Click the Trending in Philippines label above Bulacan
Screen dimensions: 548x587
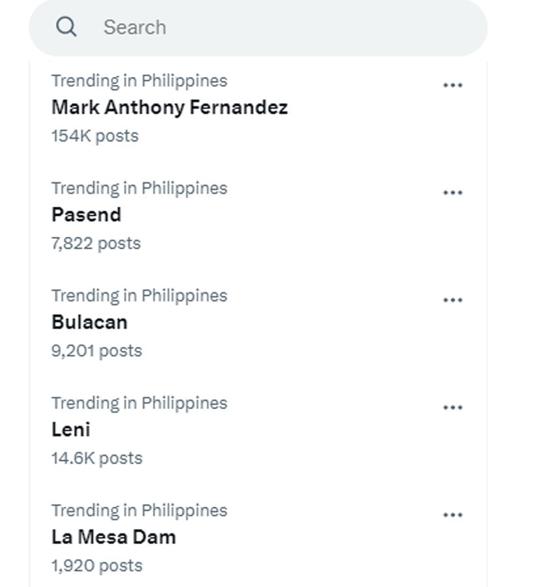139,295
